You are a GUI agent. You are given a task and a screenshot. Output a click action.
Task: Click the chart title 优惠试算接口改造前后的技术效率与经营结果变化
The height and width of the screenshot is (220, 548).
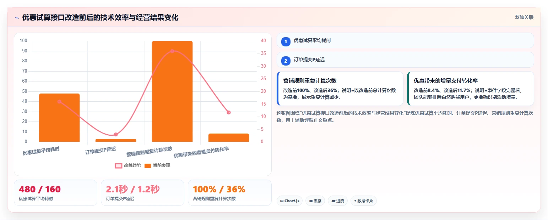[x=100, y=18]
